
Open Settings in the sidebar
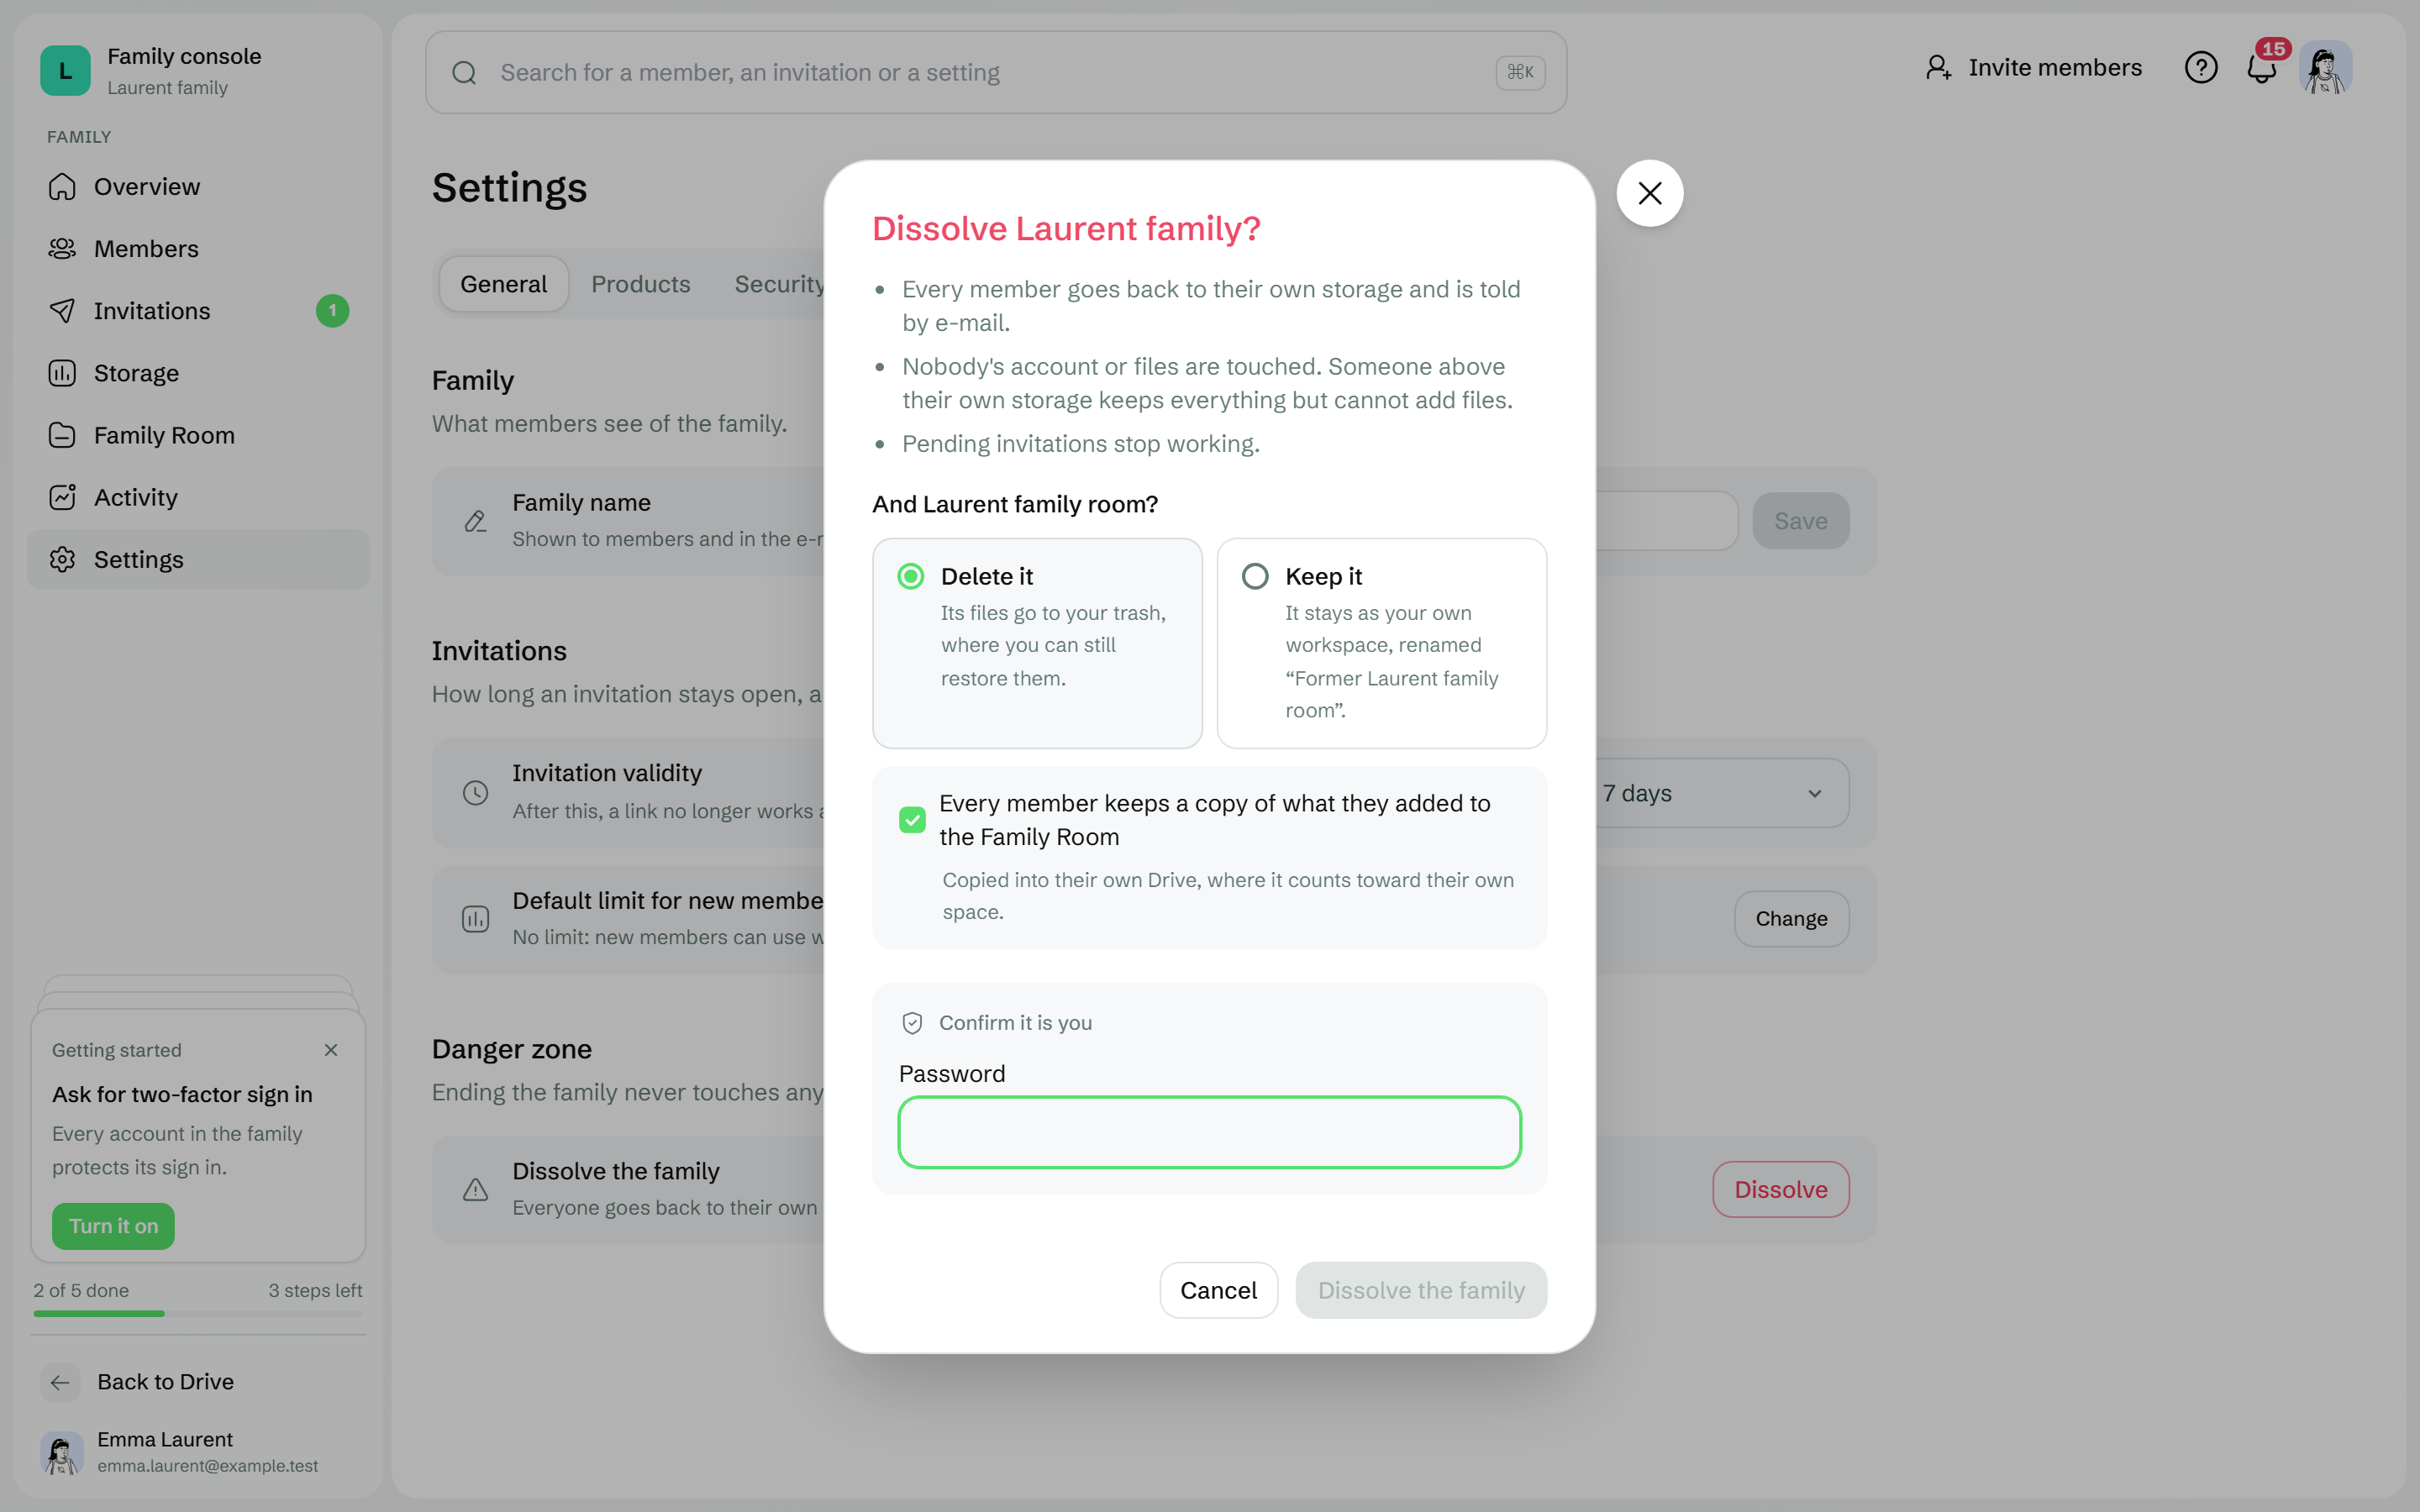pyautogui.click(x=198, y=559)
